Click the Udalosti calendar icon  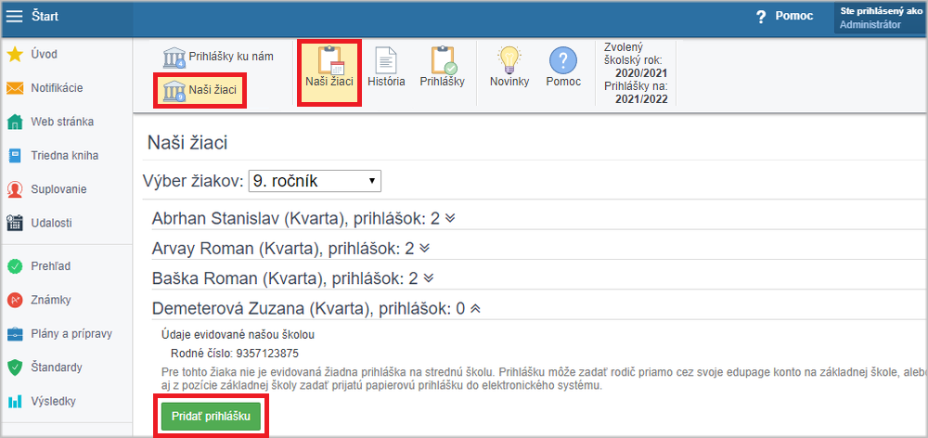click(14, 223)
